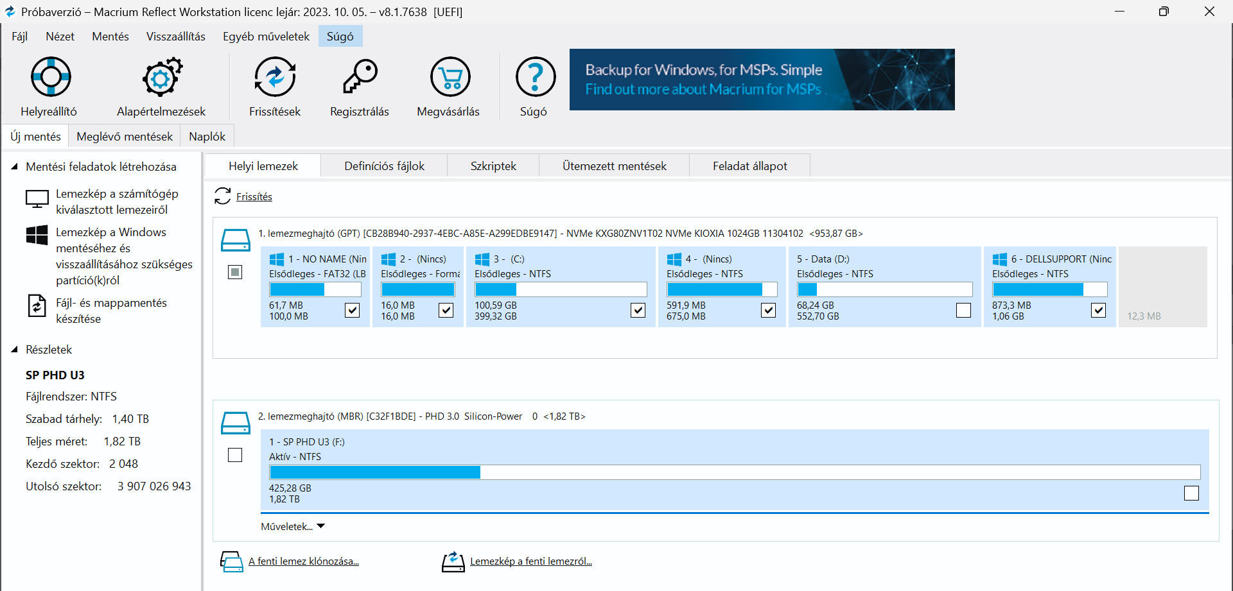This screenshot has height=591, width=1233.
Task: Collapse Mentési feladatok létrehozása section
Action: tap(14, 167)
